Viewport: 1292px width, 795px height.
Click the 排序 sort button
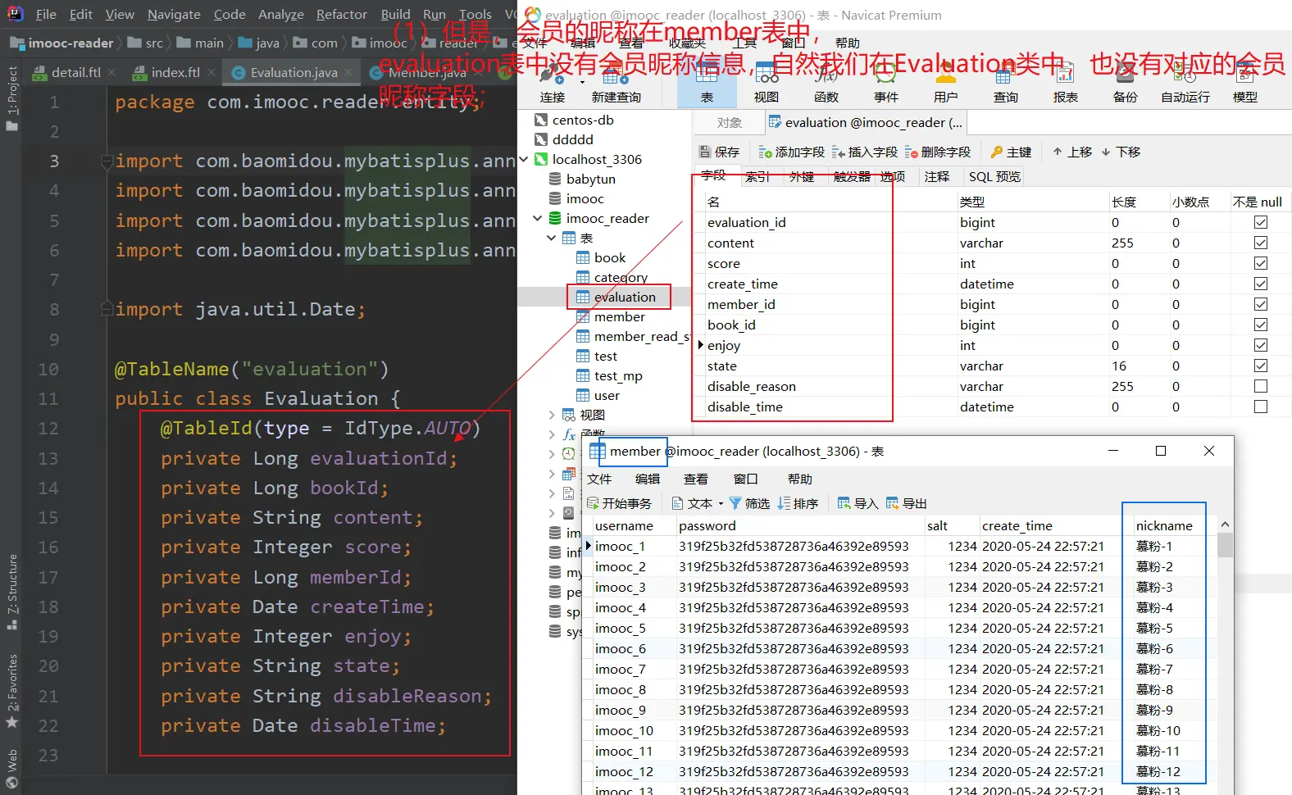[x=798, y=503]
